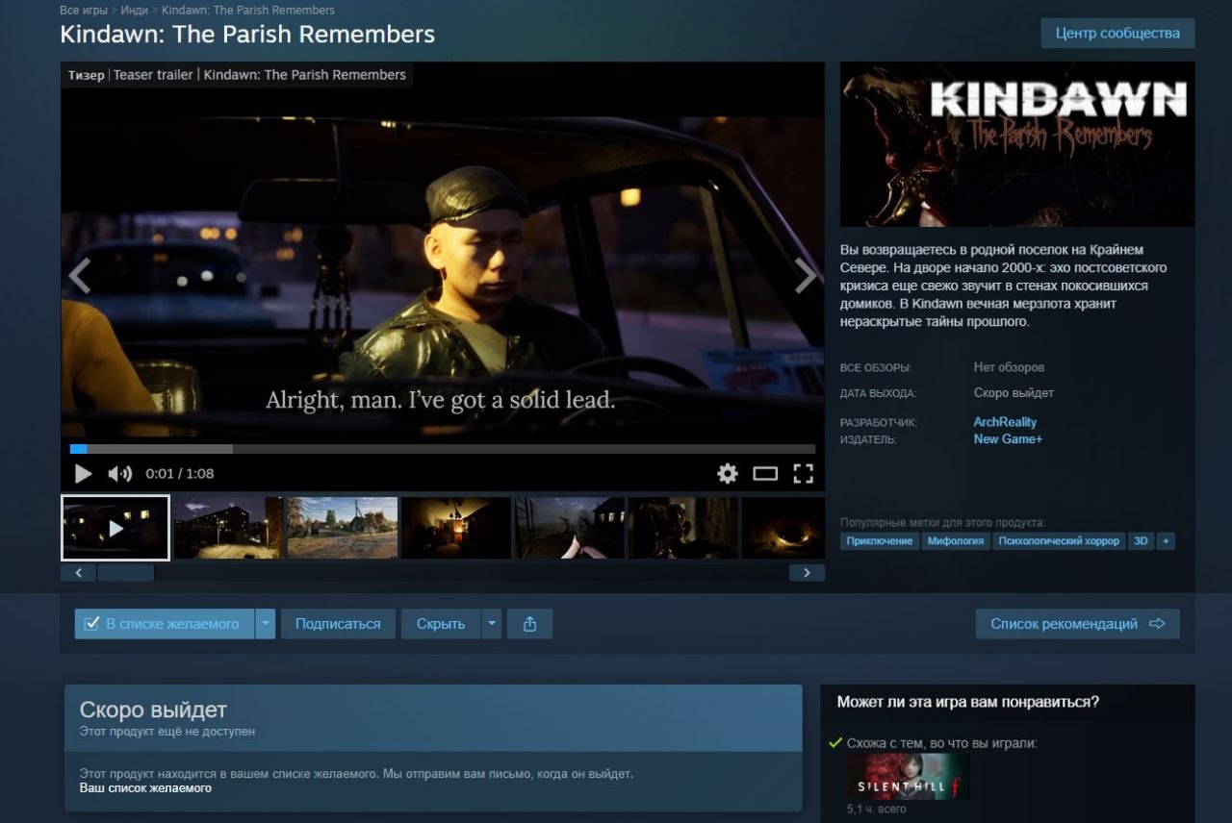Open publisher link 'New Game+'
The height and width of the screenshot is (823, 1232).
1008,439
